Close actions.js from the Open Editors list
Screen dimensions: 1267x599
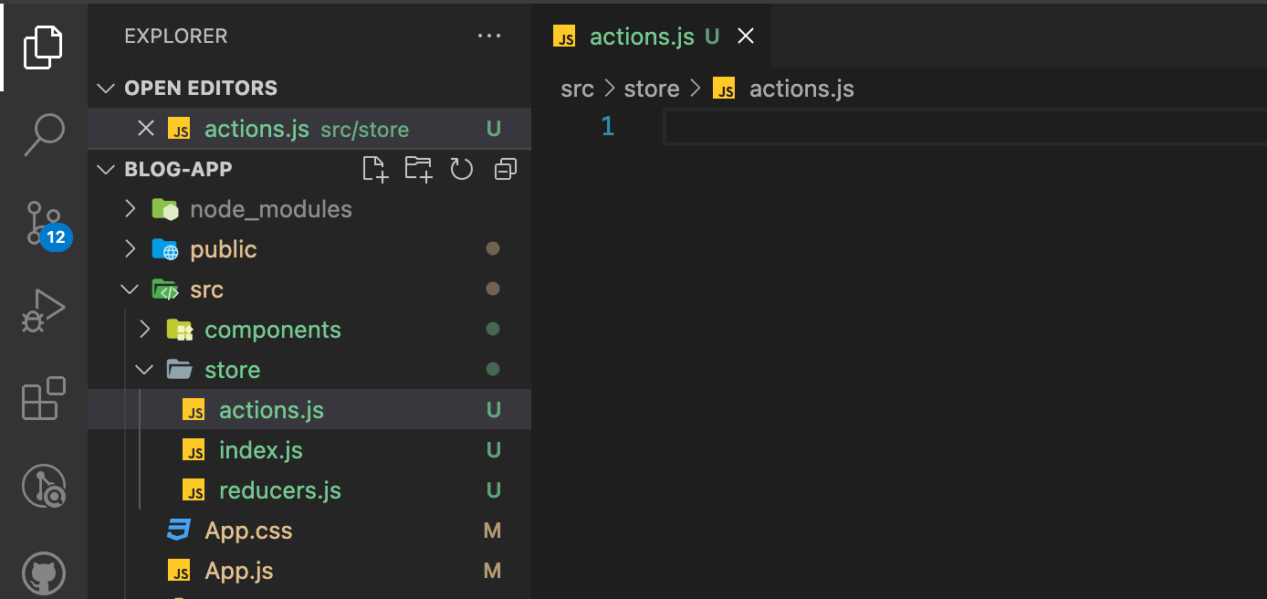click(x=146, y=128)
